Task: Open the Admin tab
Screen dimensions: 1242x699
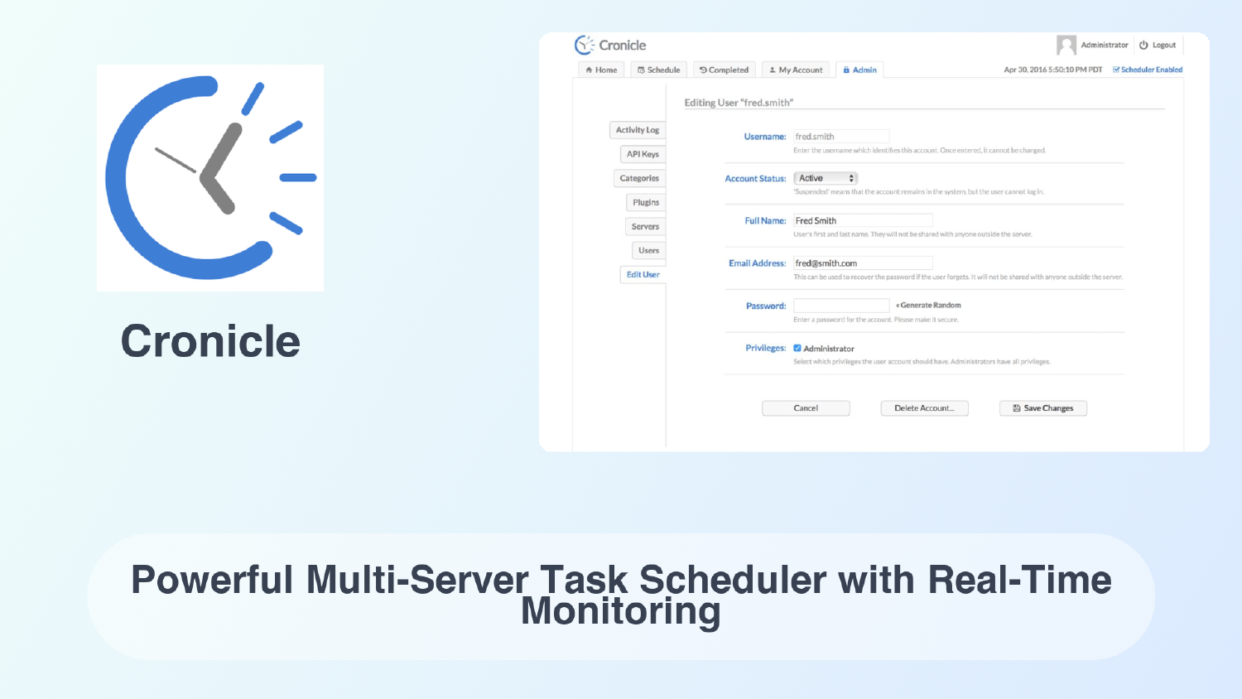Action: coord(859,70)
